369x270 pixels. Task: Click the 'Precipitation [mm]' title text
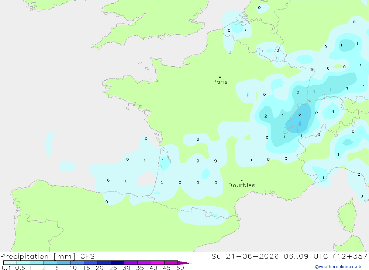coord(38,256)
